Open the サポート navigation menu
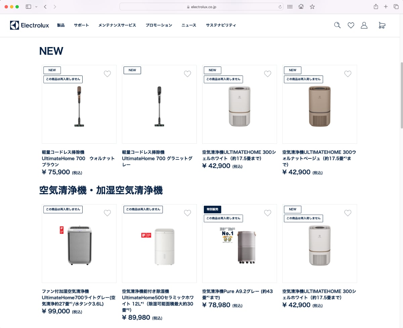Image resolution: width=403 pixels, height=328 pixels. click(x=81, y=25)
